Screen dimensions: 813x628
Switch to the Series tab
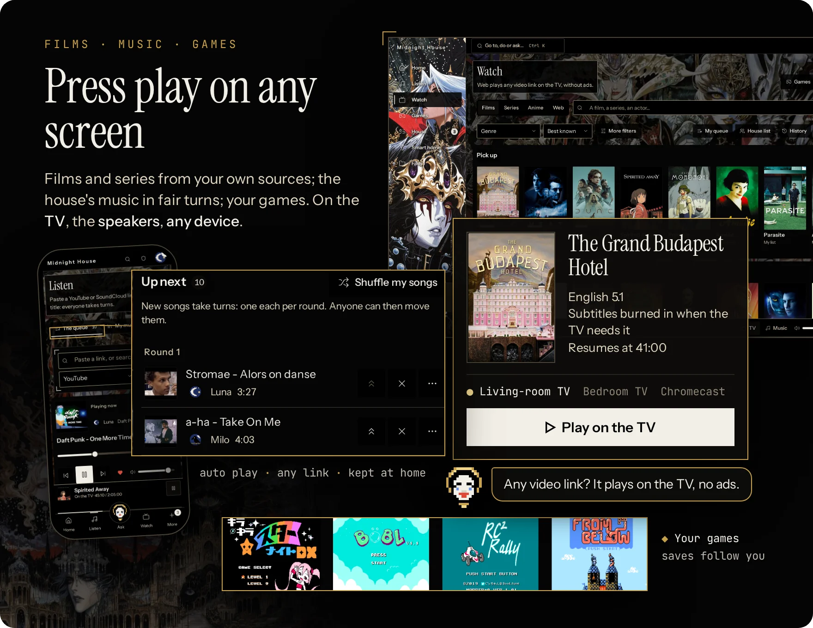511,108
